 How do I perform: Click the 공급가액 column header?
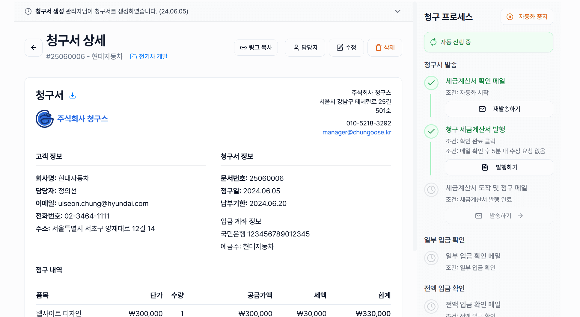tap(260, 295)
